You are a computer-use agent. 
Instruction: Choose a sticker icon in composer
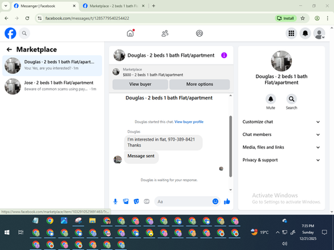(136, 201)
